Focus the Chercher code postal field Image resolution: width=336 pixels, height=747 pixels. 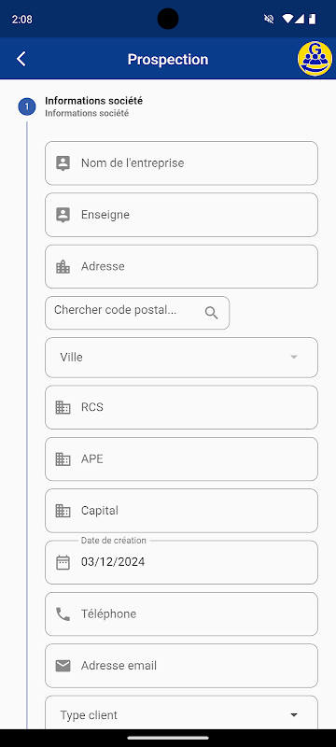pyautogui.click(x=137, y=313)
